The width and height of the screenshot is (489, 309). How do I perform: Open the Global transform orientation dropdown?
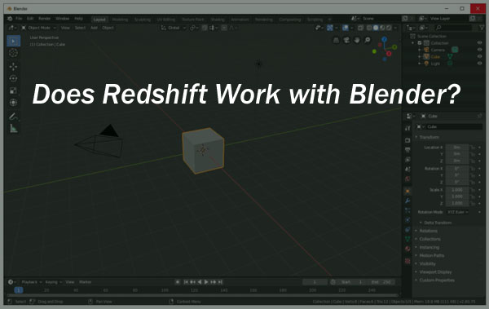pos(174,28)
